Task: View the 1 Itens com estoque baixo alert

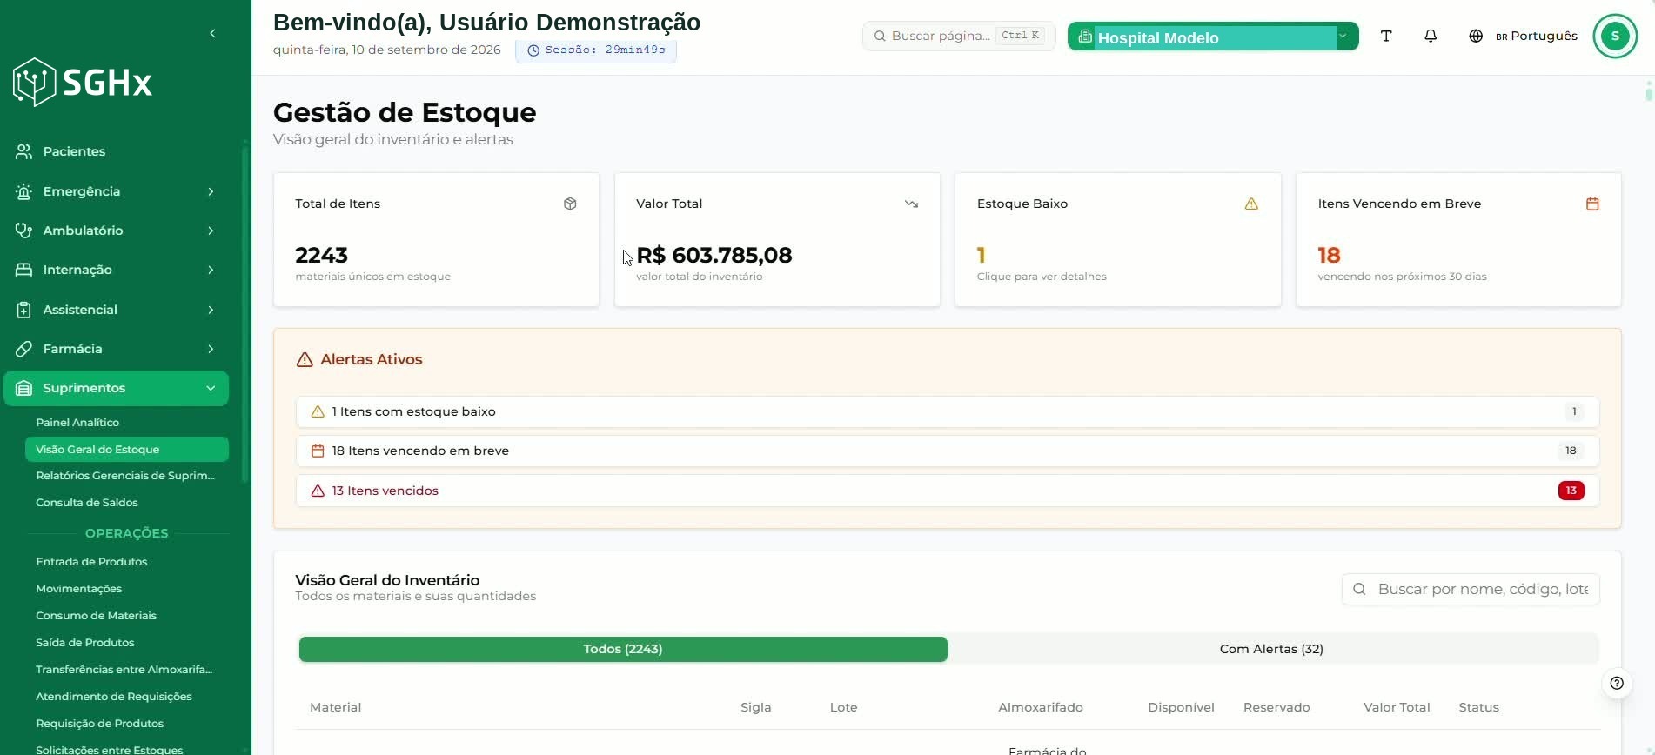Action: 947,411
